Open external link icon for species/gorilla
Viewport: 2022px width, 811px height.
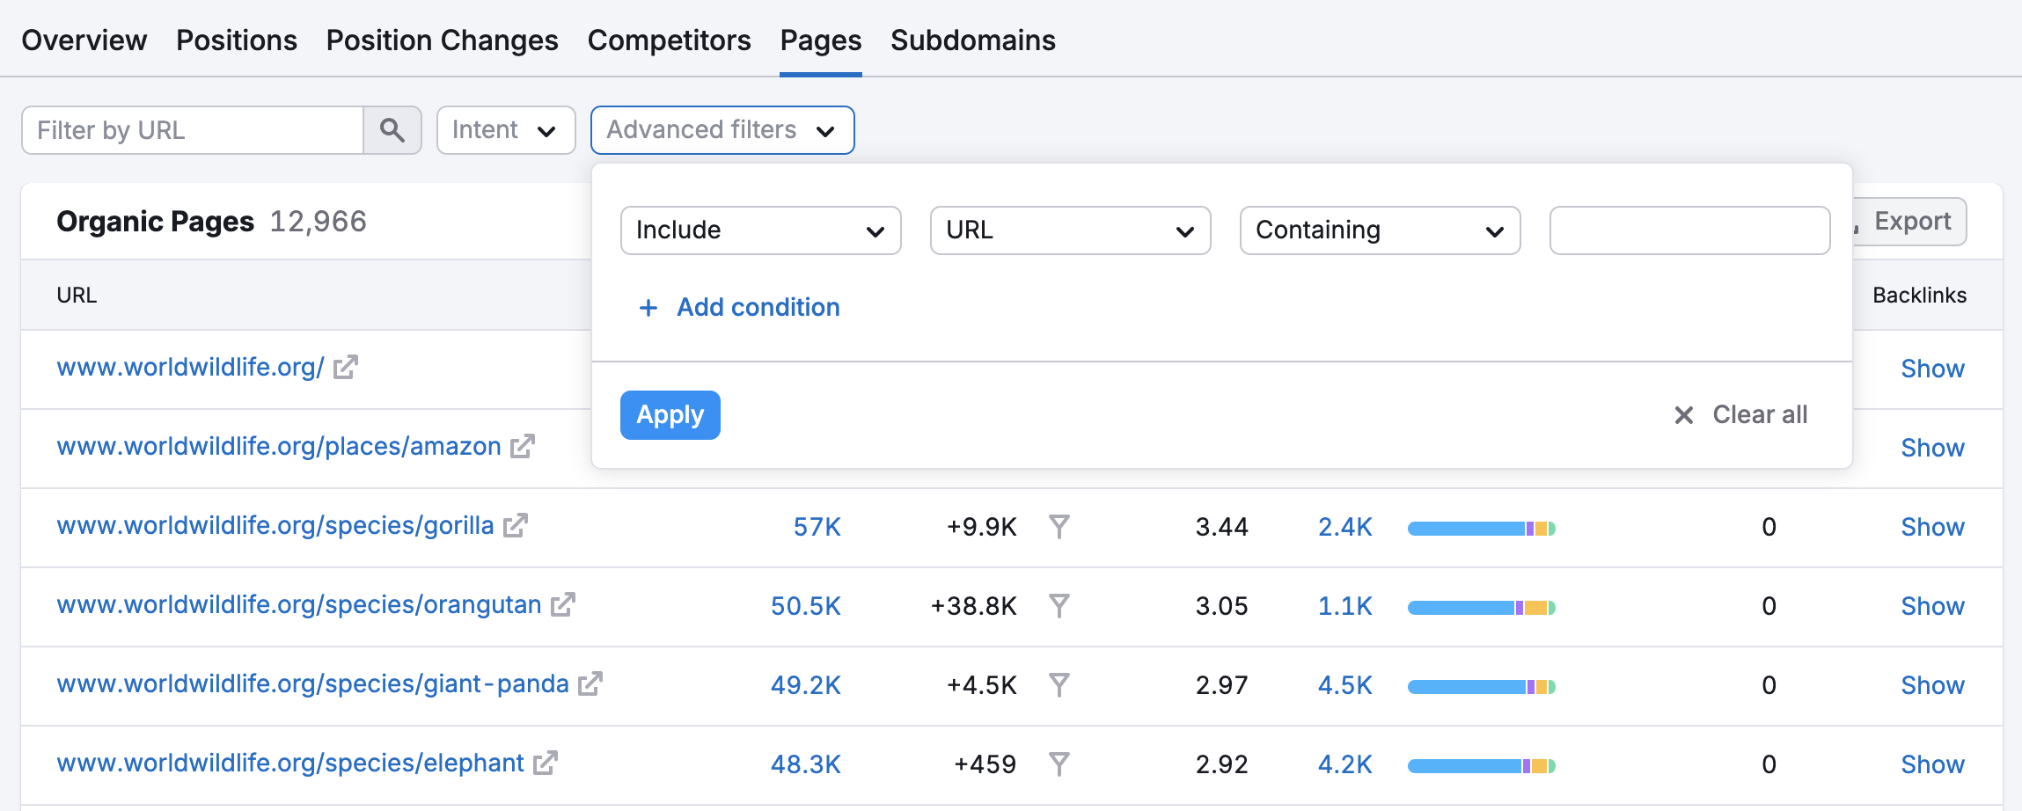pos(516,525)
